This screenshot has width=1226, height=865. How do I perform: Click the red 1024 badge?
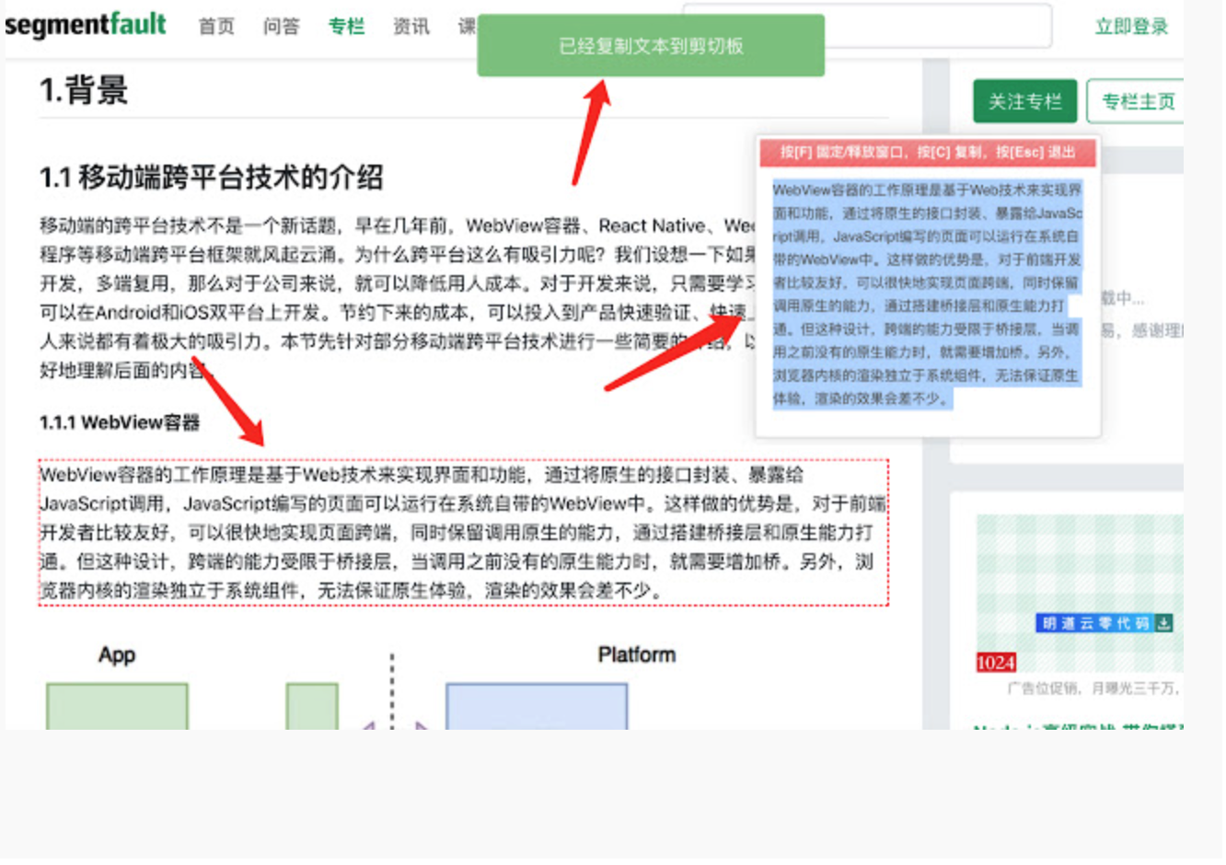[x=996, y=663]
